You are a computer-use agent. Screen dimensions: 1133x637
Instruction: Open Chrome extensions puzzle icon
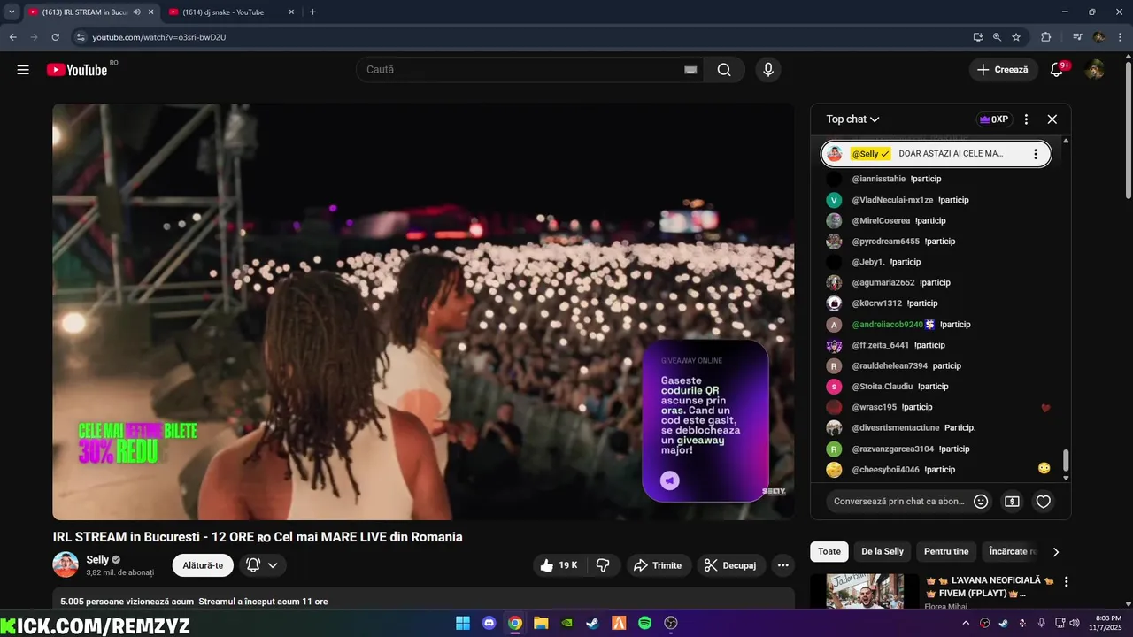tap(1045, 37)
